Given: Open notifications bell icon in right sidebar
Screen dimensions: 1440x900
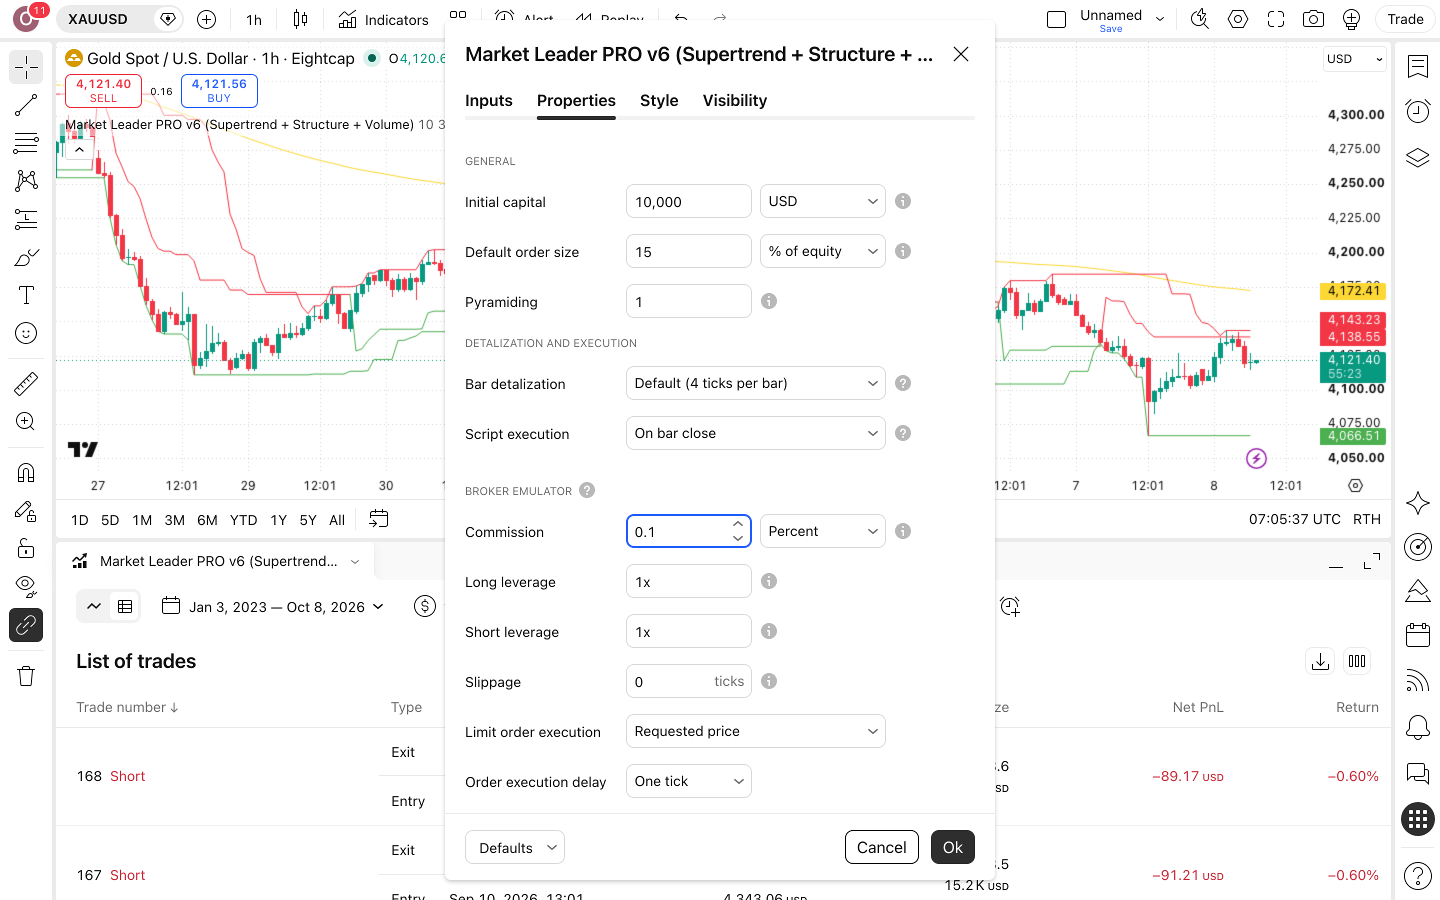Looking at the screenshot, I should (x=1417, y=727).
